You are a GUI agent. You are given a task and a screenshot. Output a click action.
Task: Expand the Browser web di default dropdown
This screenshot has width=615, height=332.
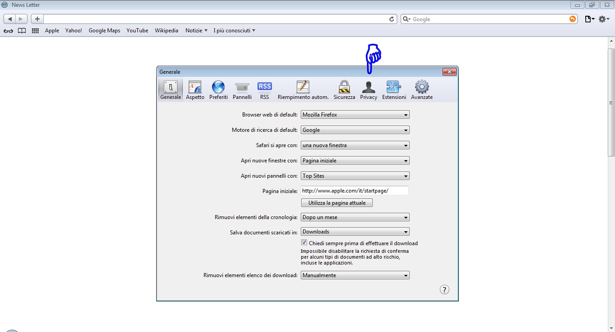(355, 115)
